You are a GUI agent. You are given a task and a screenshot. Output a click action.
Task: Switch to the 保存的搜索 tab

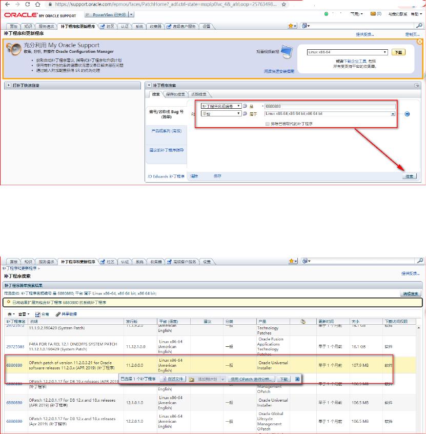click(175, 94)
